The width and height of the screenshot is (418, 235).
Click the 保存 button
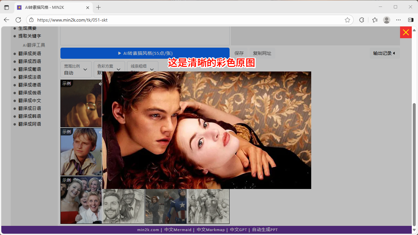[x=239, y=53]
